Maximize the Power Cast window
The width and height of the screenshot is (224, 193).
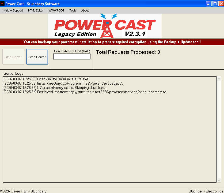tap(215, 3)
